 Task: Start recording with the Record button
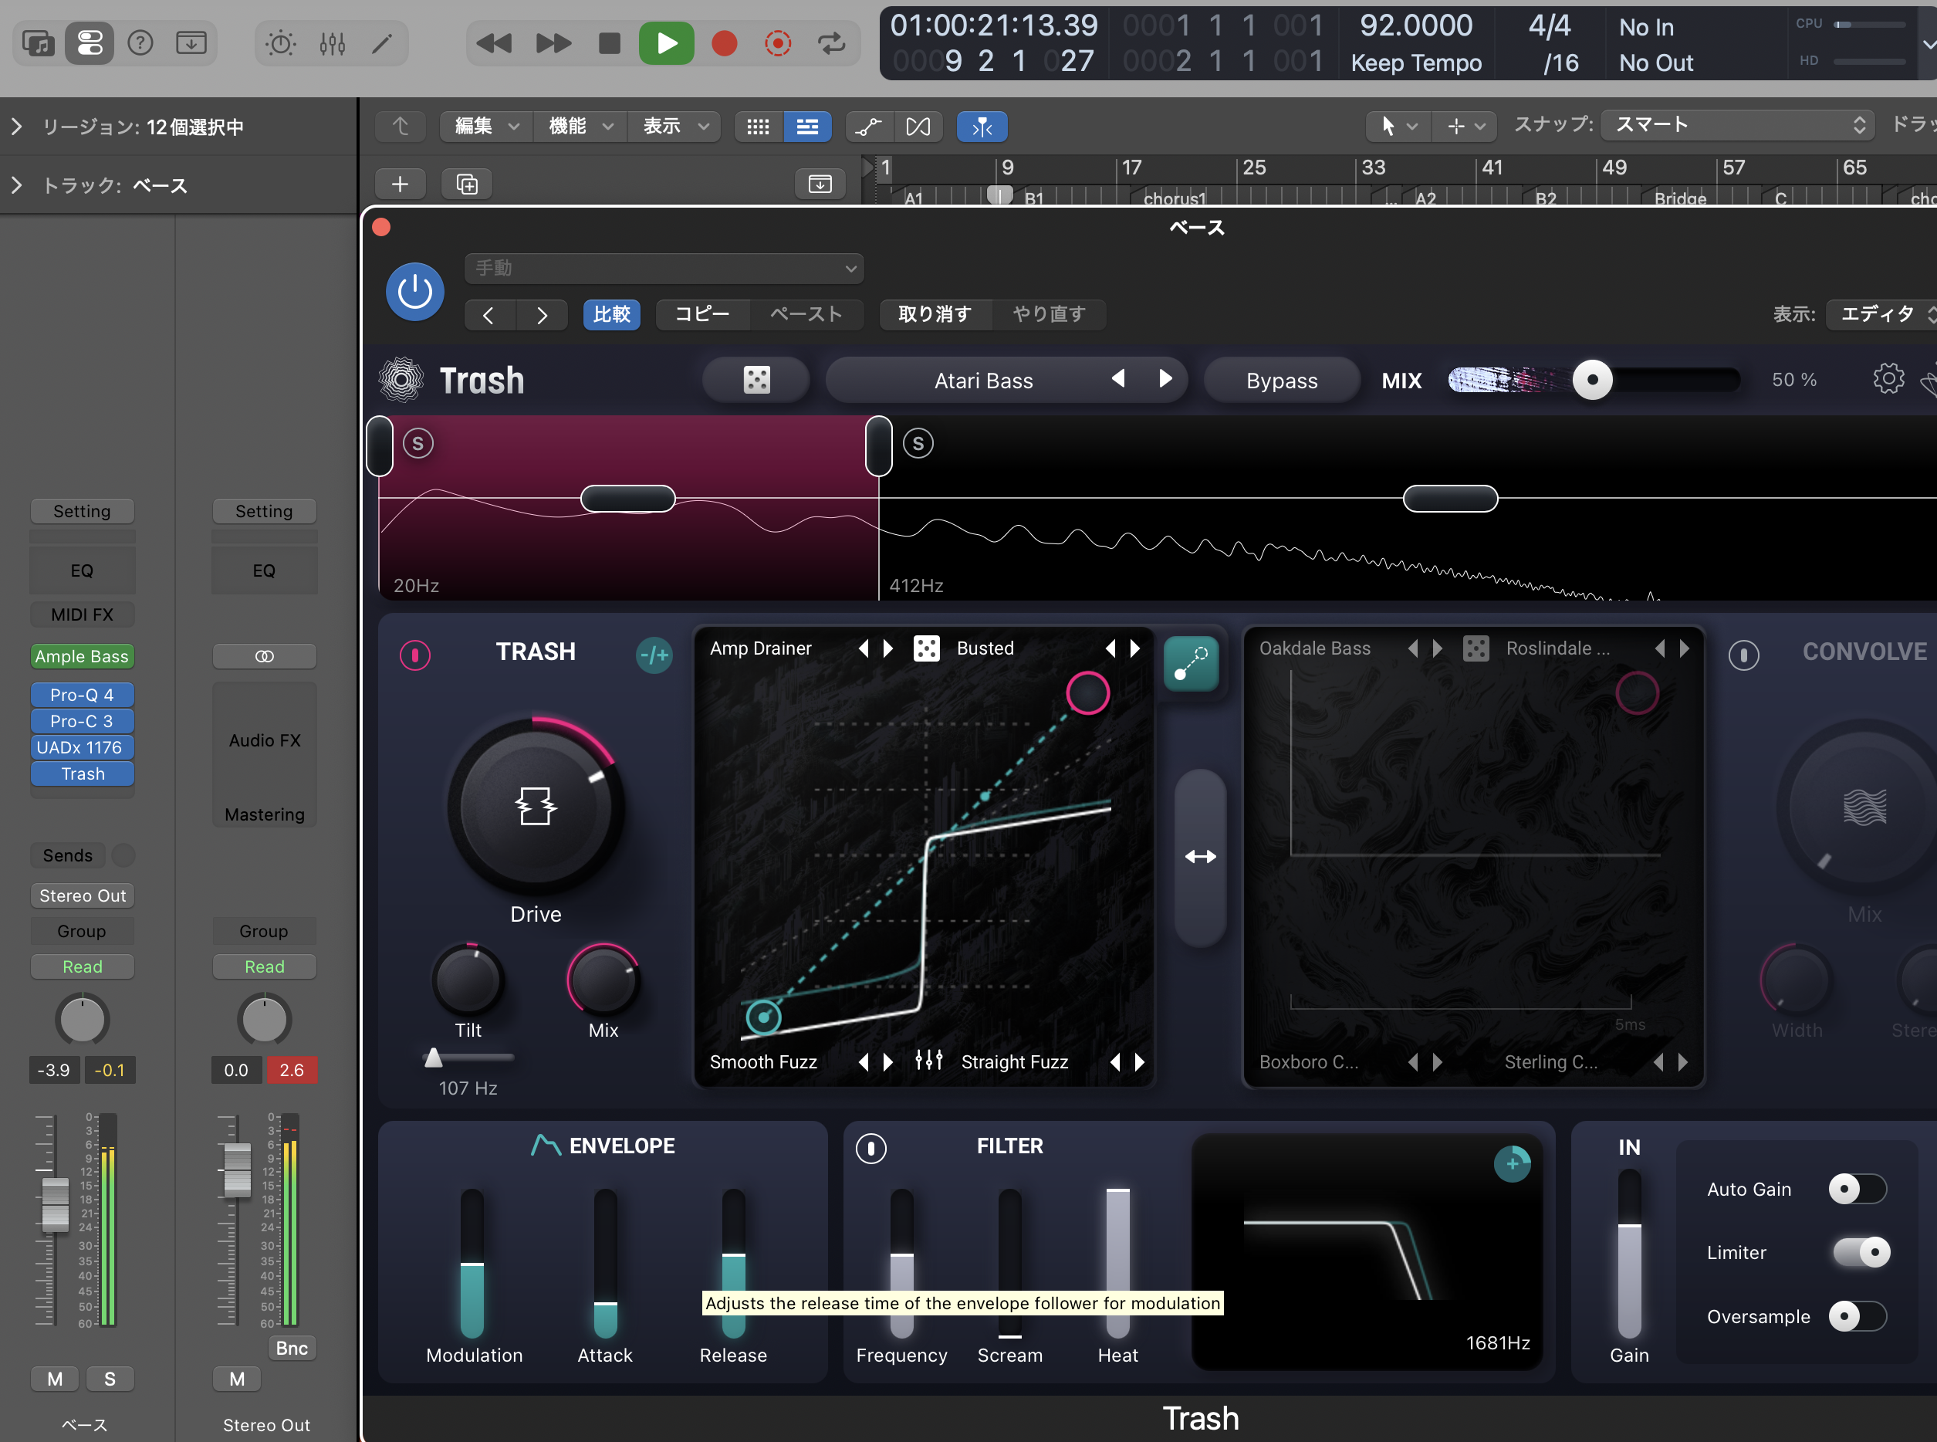724,42
